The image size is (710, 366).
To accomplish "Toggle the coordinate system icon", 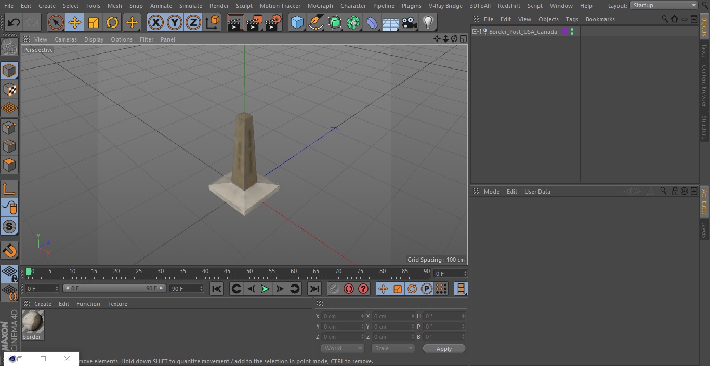I will pyautogui.click(x=213, y=22).
